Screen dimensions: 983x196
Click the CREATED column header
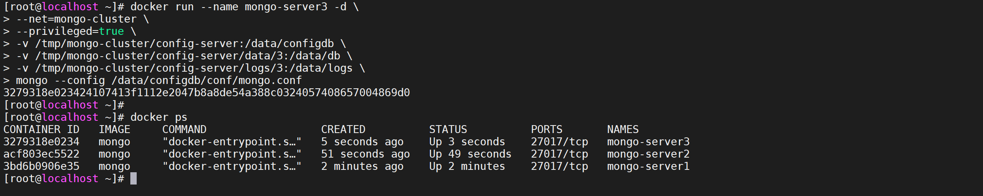coord(343,129)
